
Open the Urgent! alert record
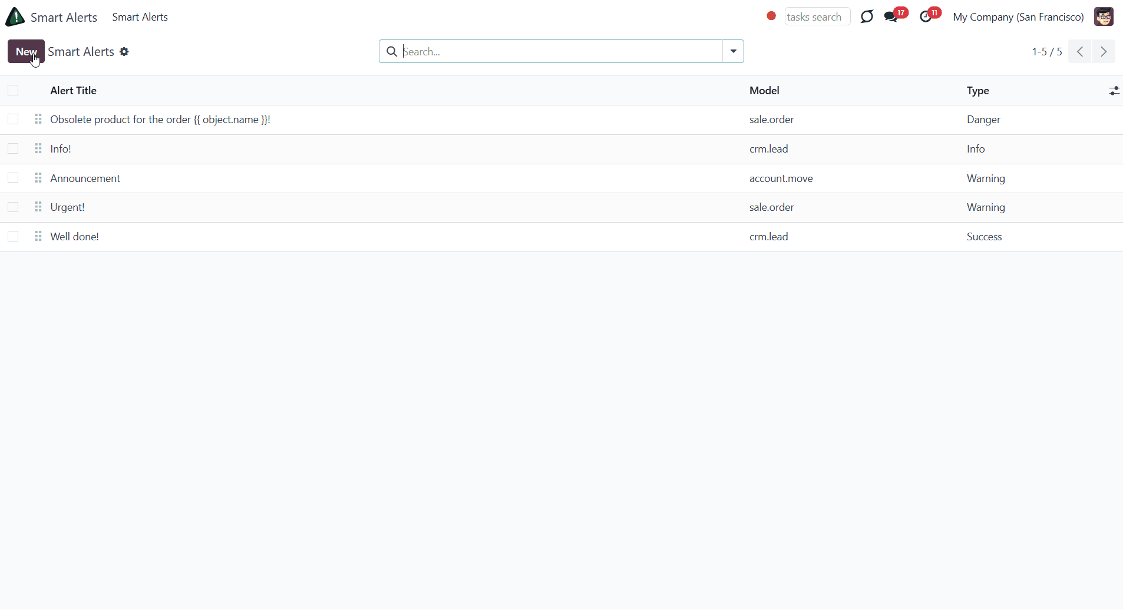tap(68, 207)
